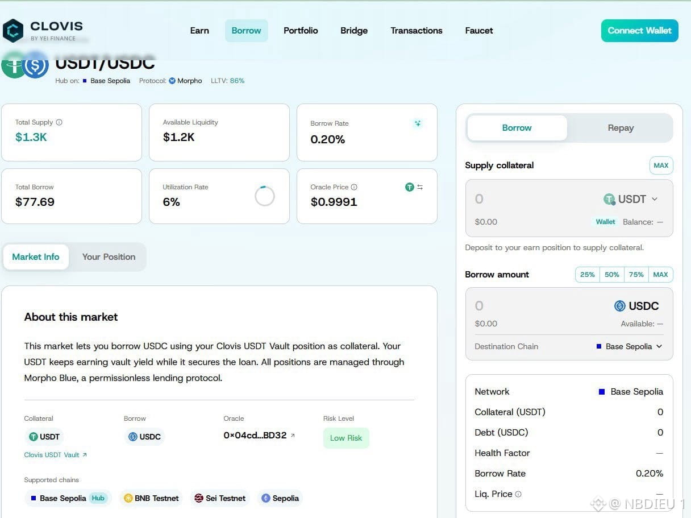The width and height of the screenshot is (691, 518).
Task: Switch to the Repay tab
Action: tap(621, 128)
